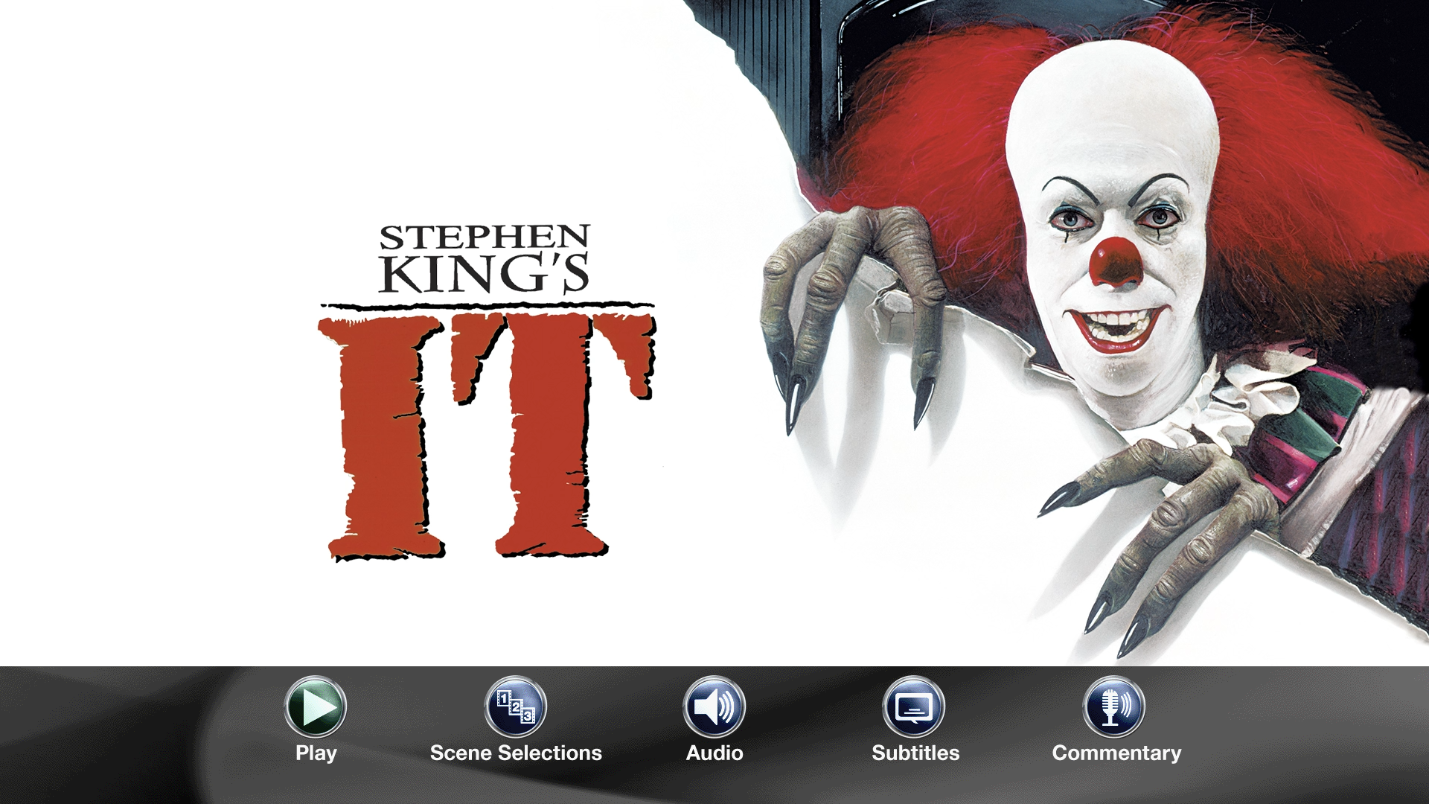Select the Commentary menu label

pos(1116,753)
